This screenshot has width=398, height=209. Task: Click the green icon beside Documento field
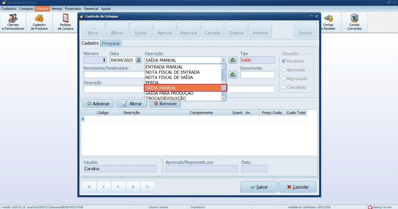(232, 74)
